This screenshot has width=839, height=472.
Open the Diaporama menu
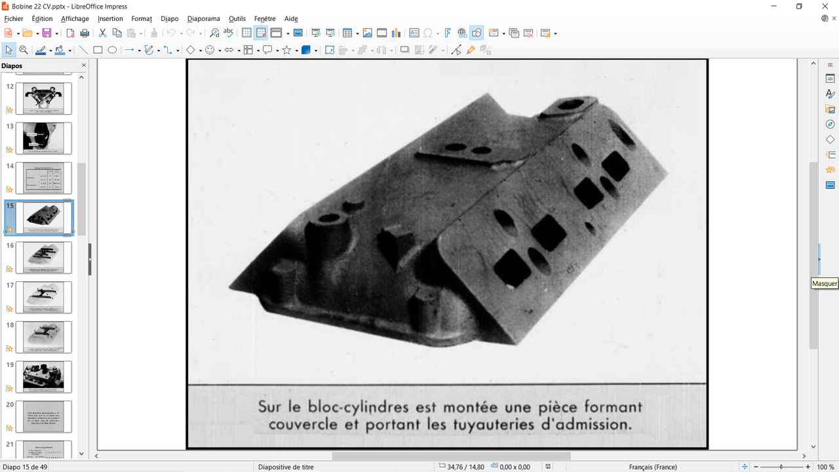tap(203, 19)
